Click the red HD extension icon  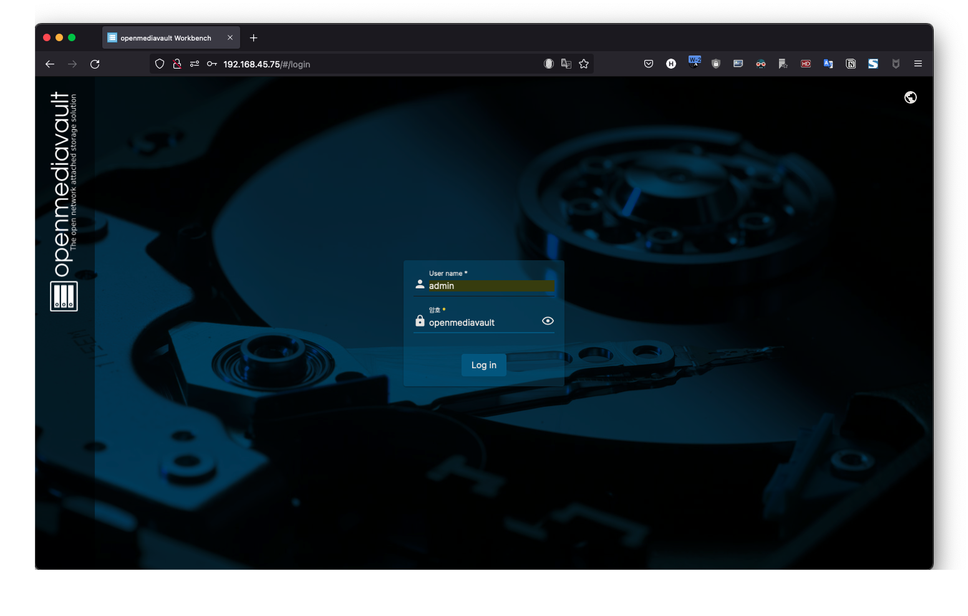point(806,64)
